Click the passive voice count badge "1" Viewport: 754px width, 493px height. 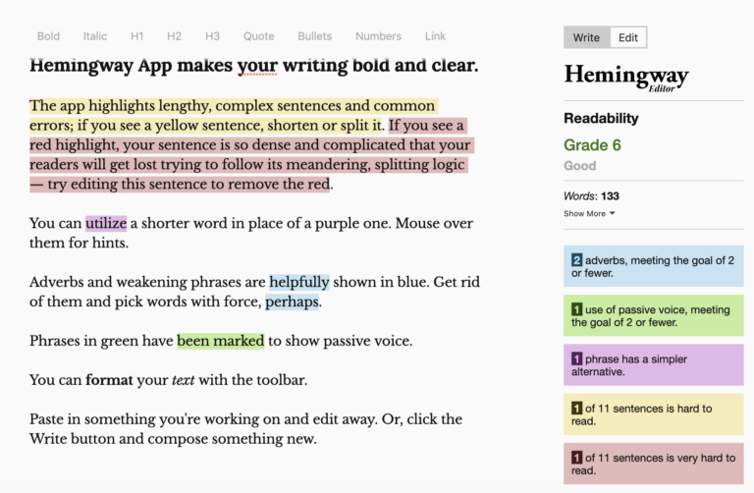point(576,309)
